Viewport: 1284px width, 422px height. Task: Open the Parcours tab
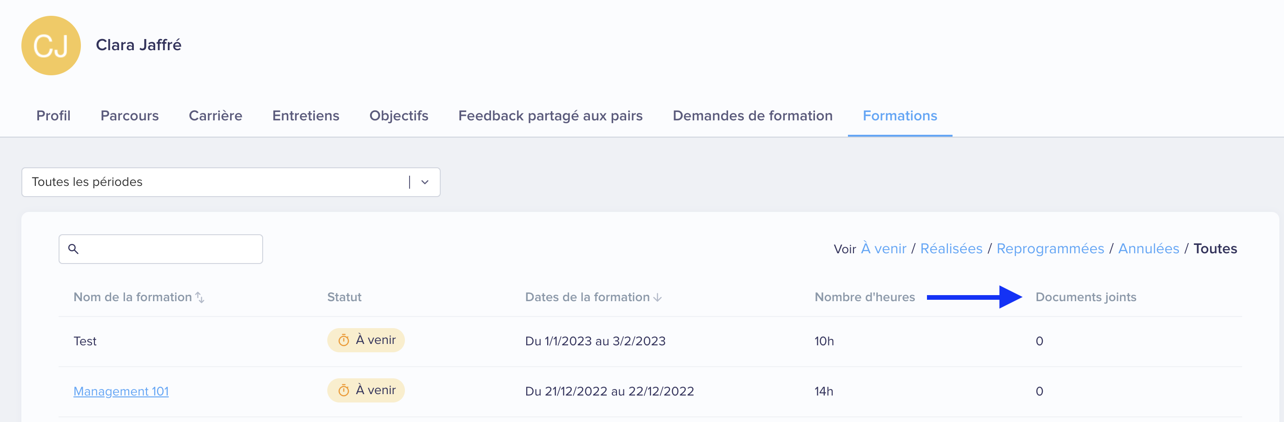point(130,116)
